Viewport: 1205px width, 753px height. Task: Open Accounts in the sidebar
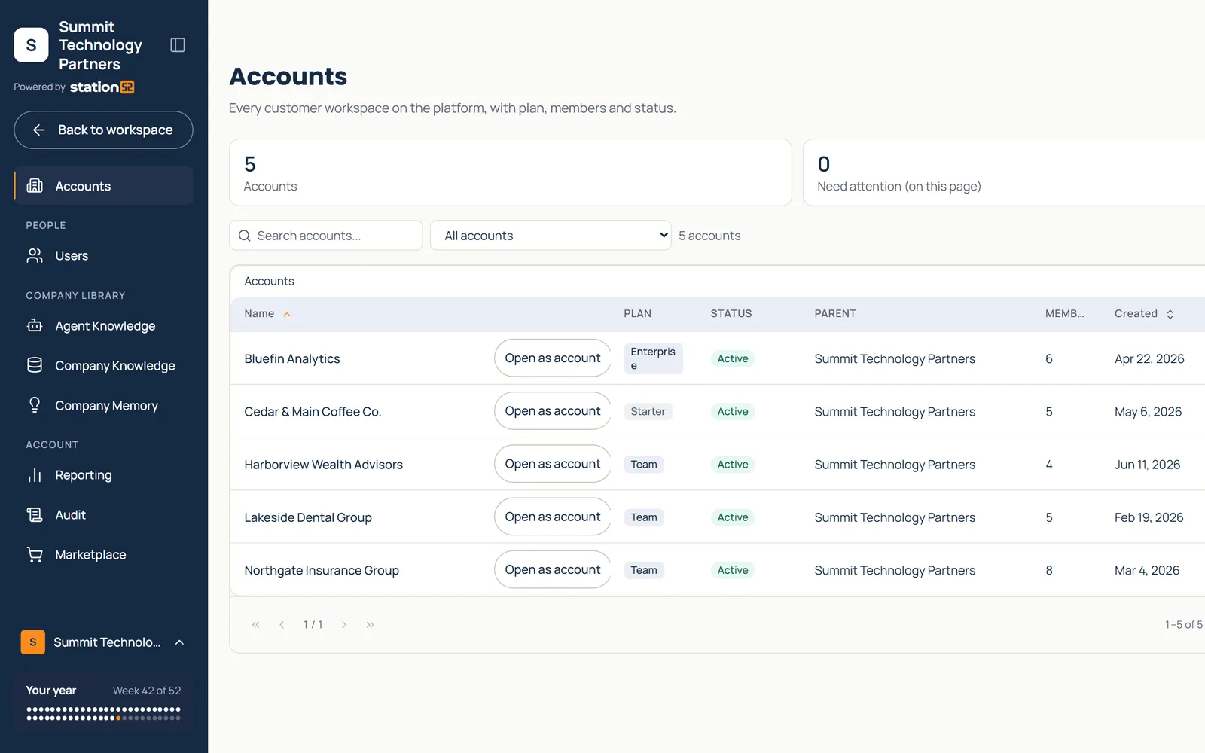[104, 186]
